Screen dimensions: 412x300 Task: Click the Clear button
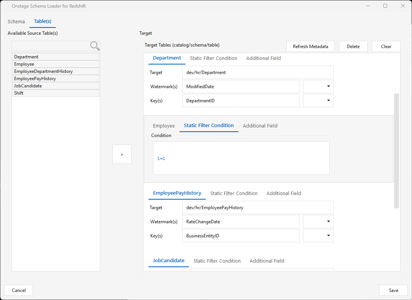coord(386,47)
